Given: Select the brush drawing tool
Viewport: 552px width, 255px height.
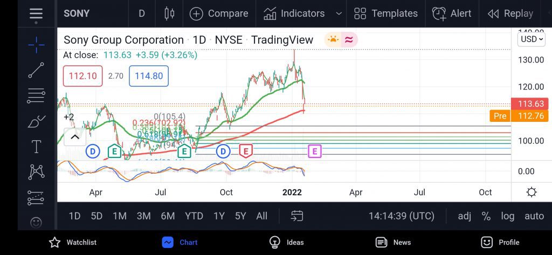Looking at the screenshot, I should coord(36,122).
